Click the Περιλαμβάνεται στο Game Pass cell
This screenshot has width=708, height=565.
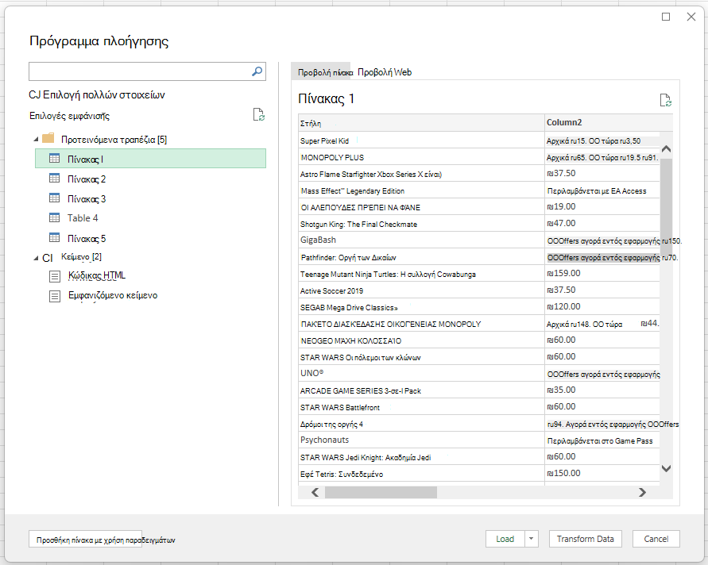click(602, 440)
